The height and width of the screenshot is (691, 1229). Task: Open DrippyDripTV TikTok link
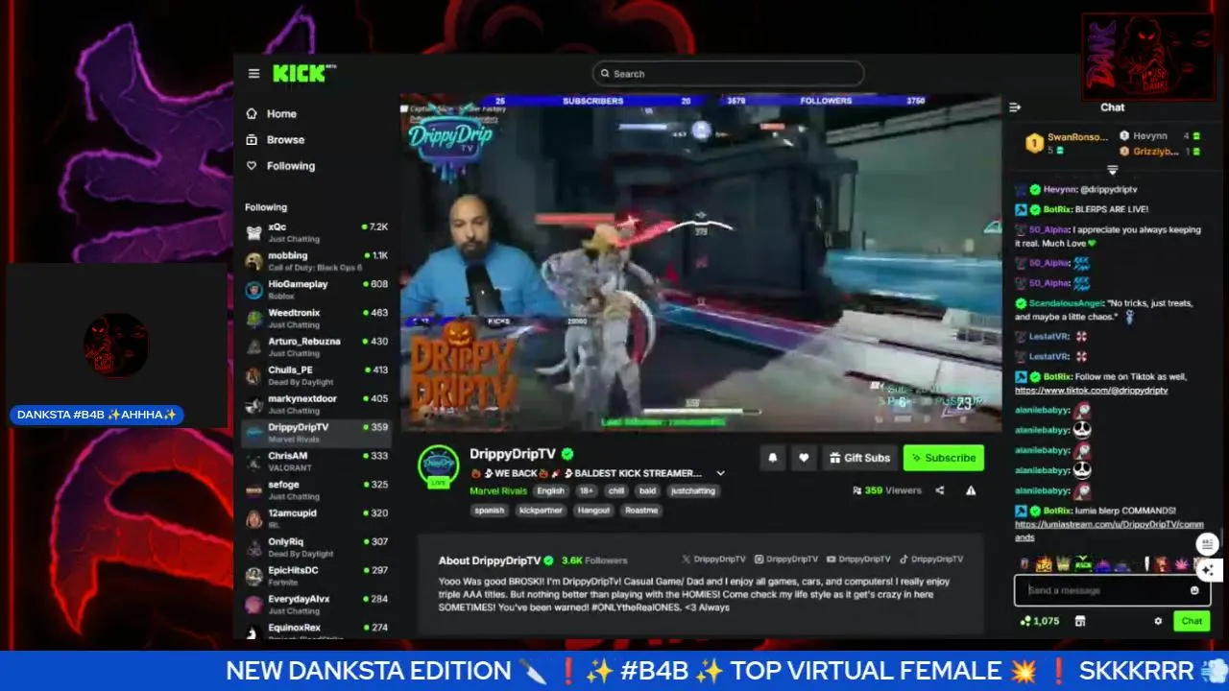(932, 559)
